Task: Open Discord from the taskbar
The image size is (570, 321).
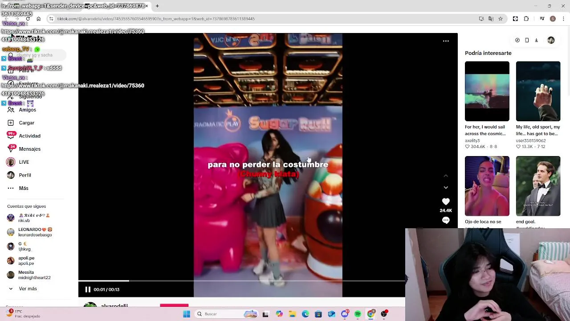Action: (345, 314)
